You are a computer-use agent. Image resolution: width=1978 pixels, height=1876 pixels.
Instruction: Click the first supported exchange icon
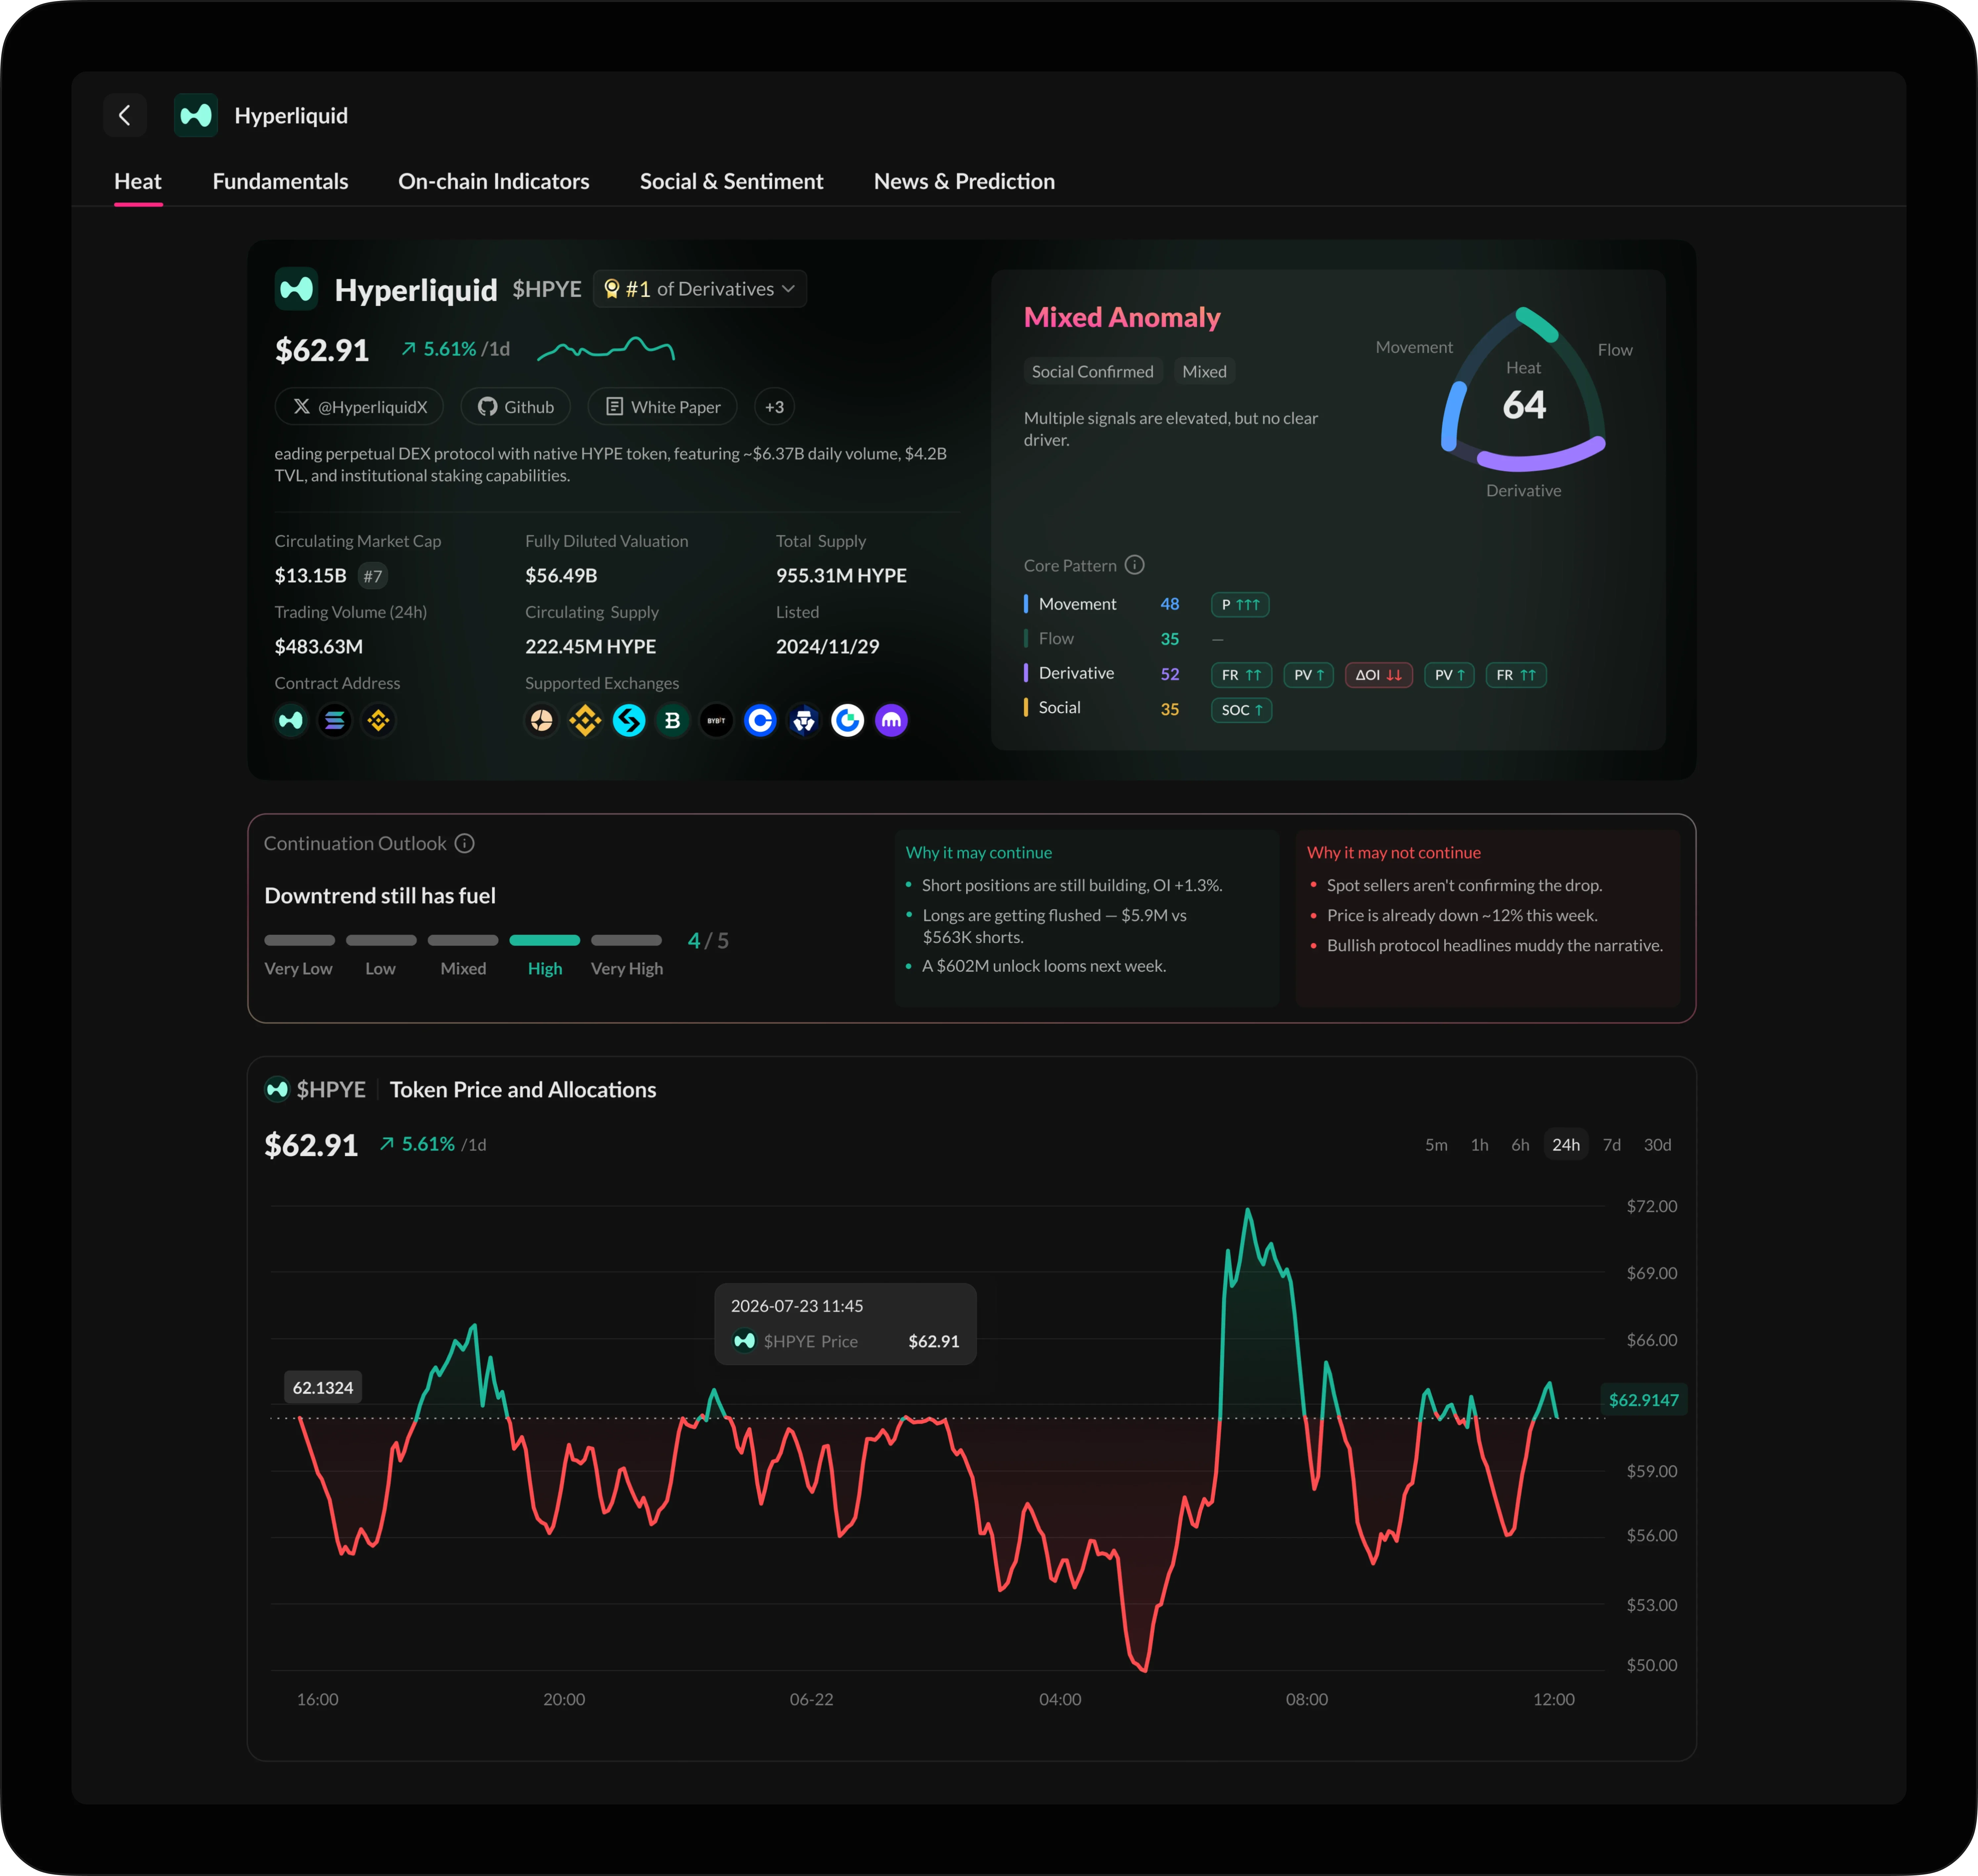pyautogui.click(x=542, y=720)
